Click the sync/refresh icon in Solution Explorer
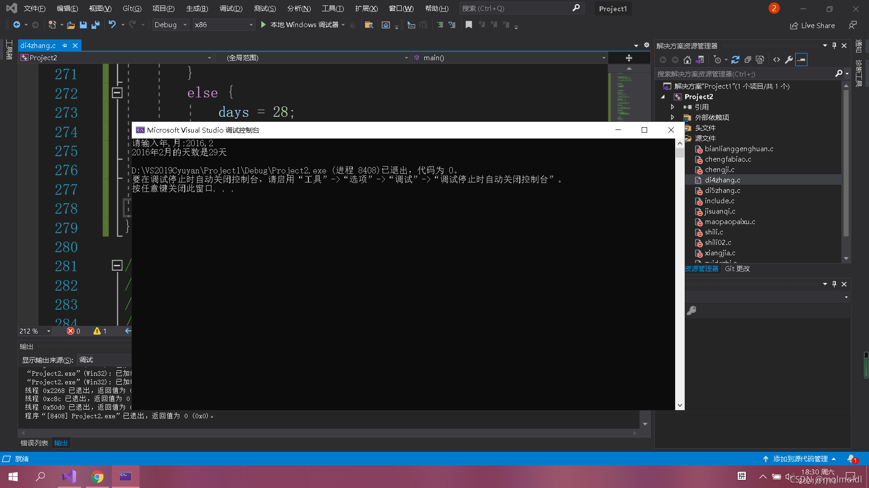 pos(735,60)
